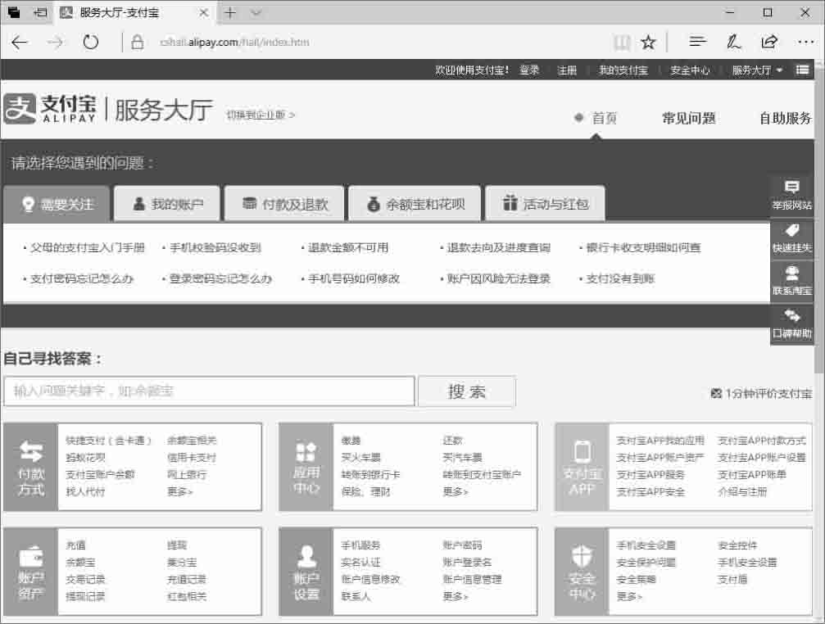Click the 付款方式 category icon tile

(31, 467)
